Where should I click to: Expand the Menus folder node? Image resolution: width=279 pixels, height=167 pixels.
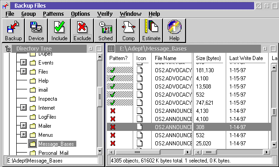(x=23, y=135)
